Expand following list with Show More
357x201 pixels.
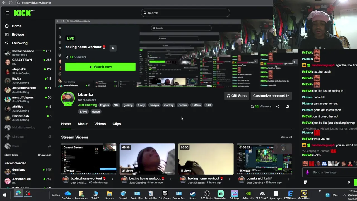[11, 155]
